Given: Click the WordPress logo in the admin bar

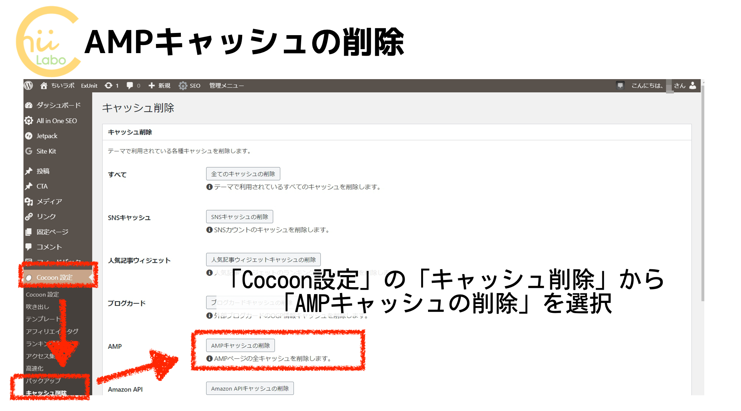Looking at the screenshot, I should [x=29, y=85].
